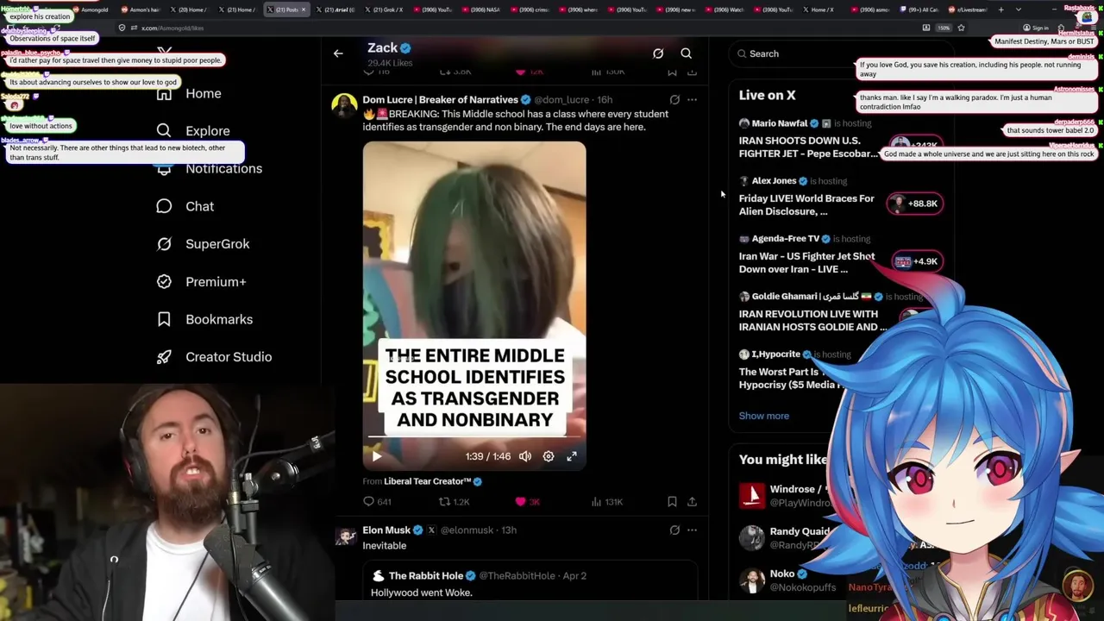Viewport: 1104px width, 621px height.
Task: Show more Live on X broadcasts
Action: pyautogui.click(x=764, y=416)
